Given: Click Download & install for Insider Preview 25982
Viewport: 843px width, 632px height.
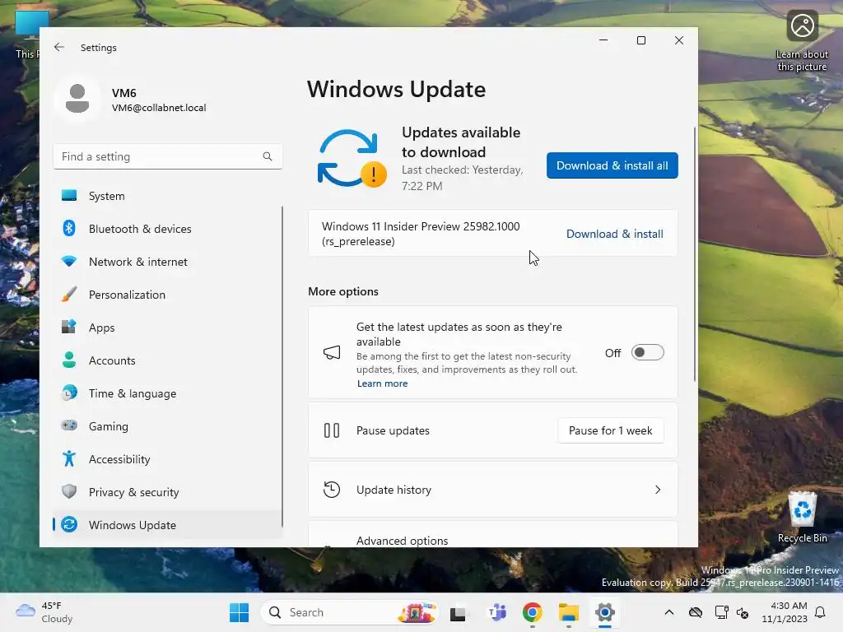Looking at the screenshot, I should [614, 234].
